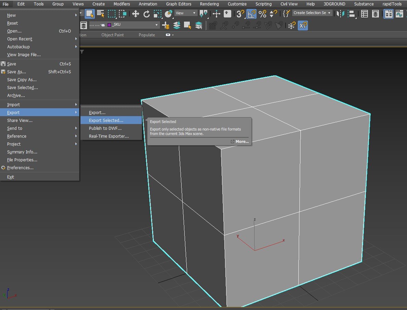Expand the _SKU layer dropdown list

point(156,25)
